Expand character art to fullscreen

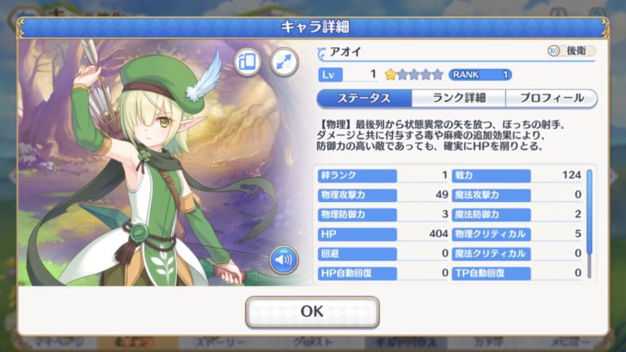(284, 62)
